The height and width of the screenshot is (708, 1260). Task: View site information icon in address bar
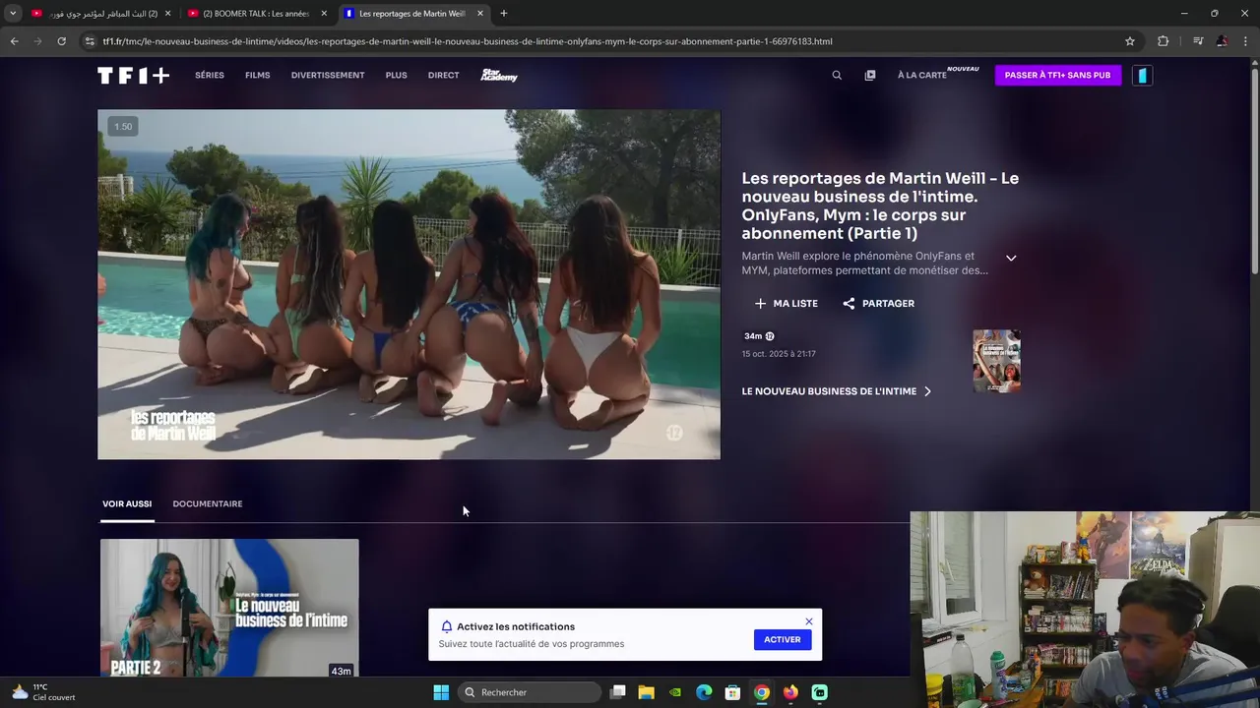point(90,41)
